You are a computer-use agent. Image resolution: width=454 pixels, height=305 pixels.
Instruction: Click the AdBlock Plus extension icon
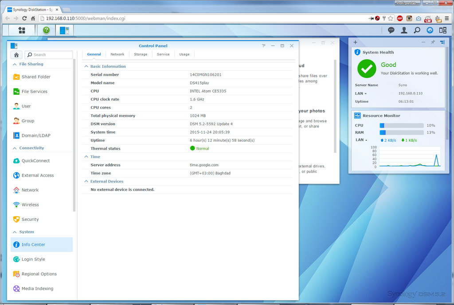click(x=400, y=18)
